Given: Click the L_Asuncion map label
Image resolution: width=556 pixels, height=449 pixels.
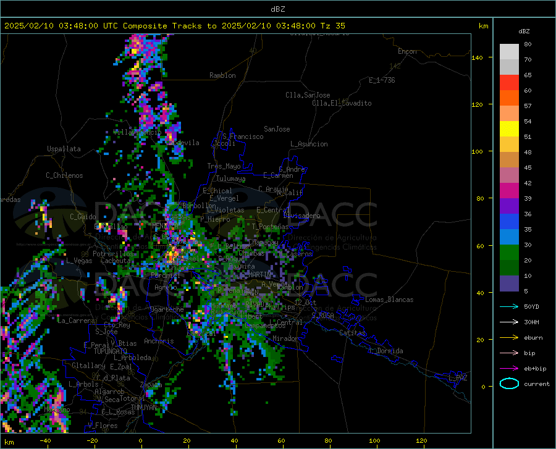Looking at the screenshot, I should coord(309,144).
